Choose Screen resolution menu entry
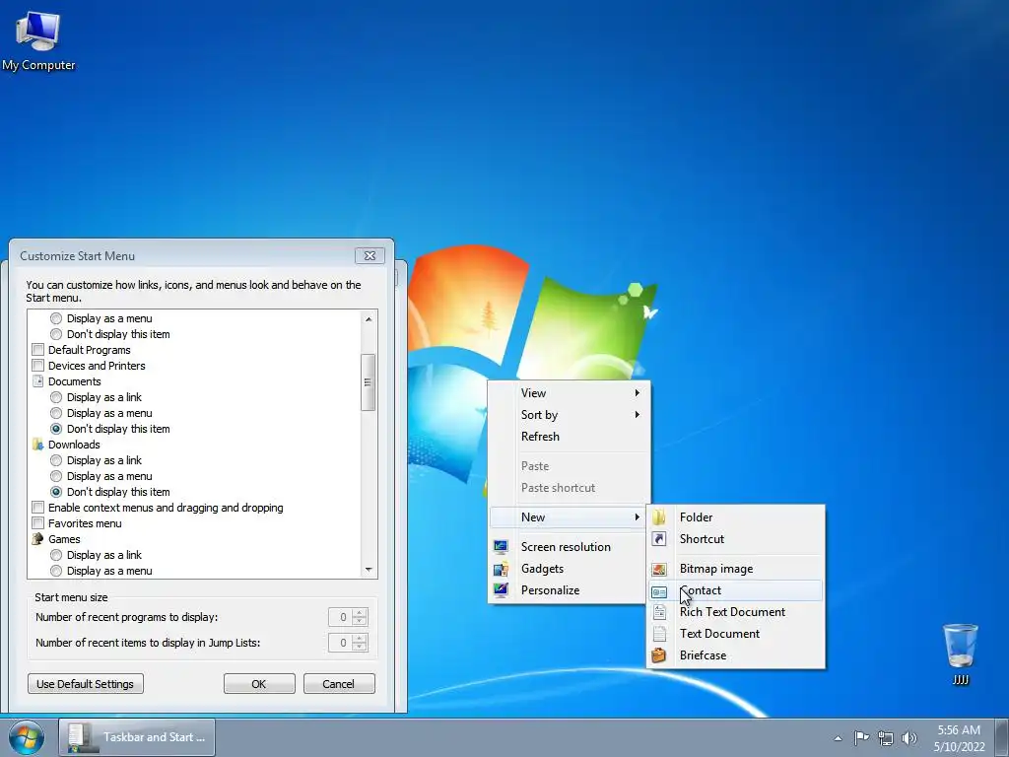Viewport: 1009px width, 757px height. click(x=568, y=546)
